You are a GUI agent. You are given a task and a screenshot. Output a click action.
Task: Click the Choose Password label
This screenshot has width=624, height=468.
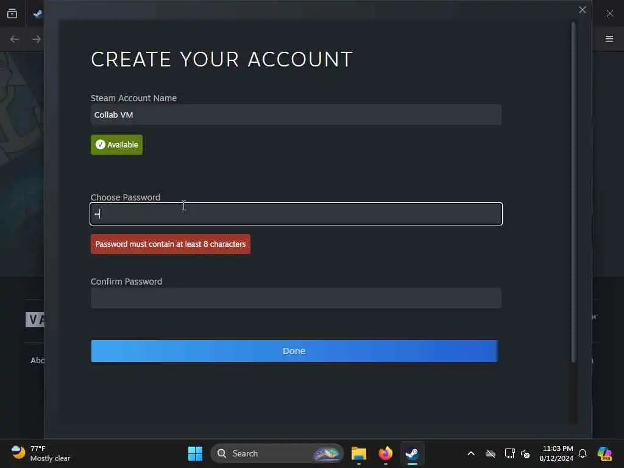coord(126,197)
